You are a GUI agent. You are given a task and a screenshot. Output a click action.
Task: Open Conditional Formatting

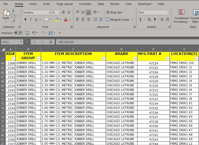181,16
